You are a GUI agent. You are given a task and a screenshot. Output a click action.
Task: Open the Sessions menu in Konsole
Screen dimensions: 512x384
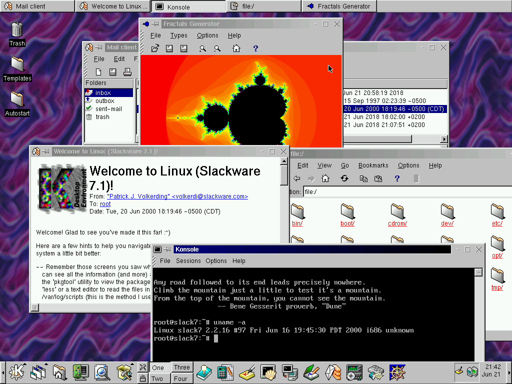coord(188,261)
